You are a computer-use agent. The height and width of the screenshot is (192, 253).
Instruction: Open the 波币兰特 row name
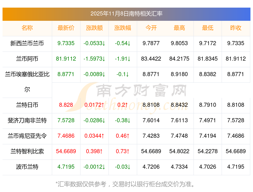tap(27, 167)
